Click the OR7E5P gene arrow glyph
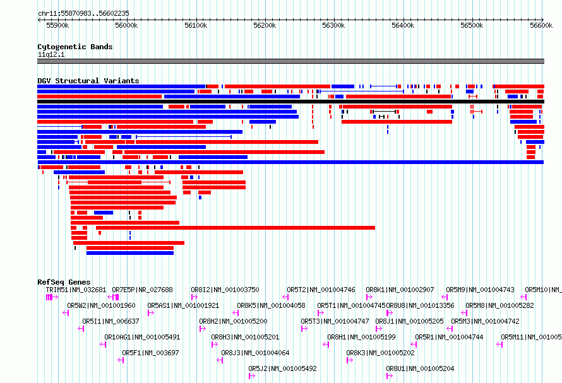Screen dimensions: 562x383 coord(113,297)
